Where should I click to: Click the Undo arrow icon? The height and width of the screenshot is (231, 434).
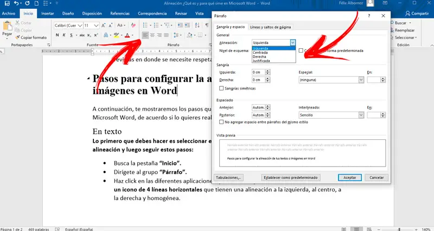16,3
